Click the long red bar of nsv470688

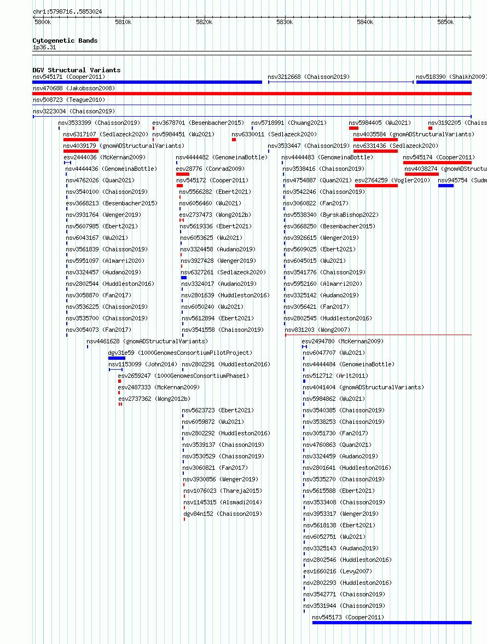pyautogui.click(x=252, y=94)
